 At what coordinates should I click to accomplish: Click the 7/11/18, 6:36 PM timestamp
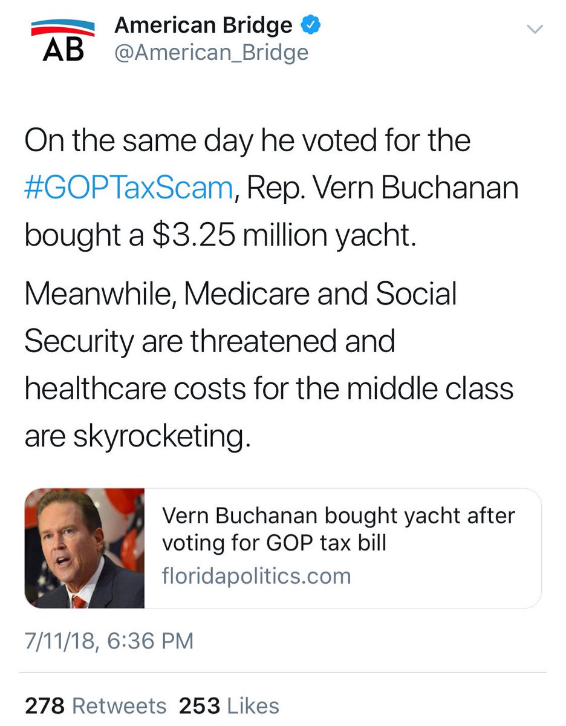[x=109, y=640]
